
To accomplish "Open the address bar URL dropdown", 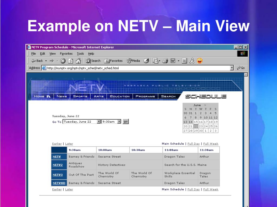I will (x=232, y=68).
